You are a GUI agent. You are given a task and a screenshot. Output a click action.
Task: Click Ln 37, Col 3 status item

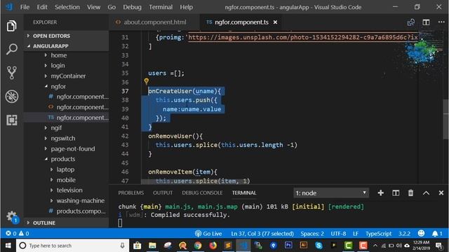point(262,233)
